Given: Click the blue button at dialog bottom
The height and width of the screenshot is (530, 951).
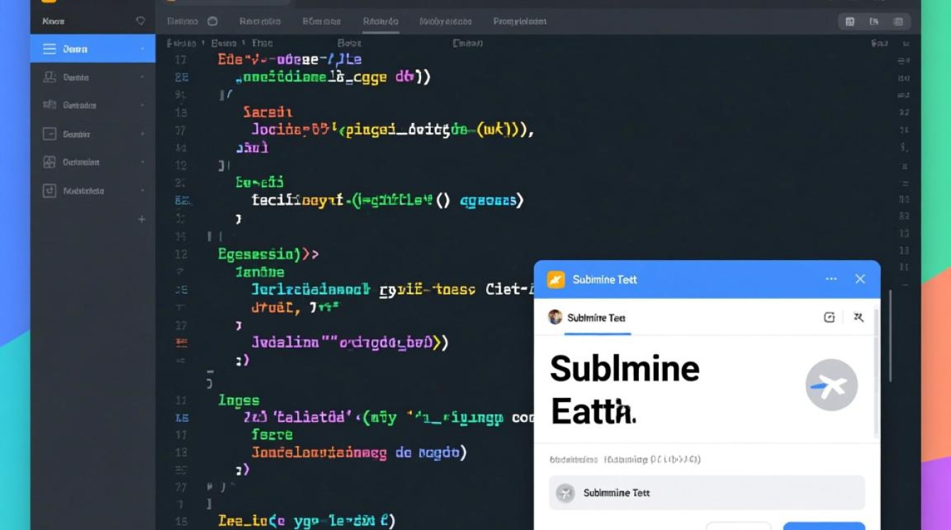Looking at the screenshot, I should 824,526.
